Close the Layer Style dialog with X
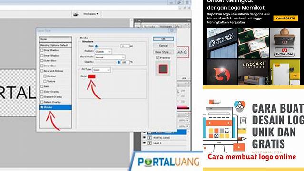304x171 pixels. point(172,30)
